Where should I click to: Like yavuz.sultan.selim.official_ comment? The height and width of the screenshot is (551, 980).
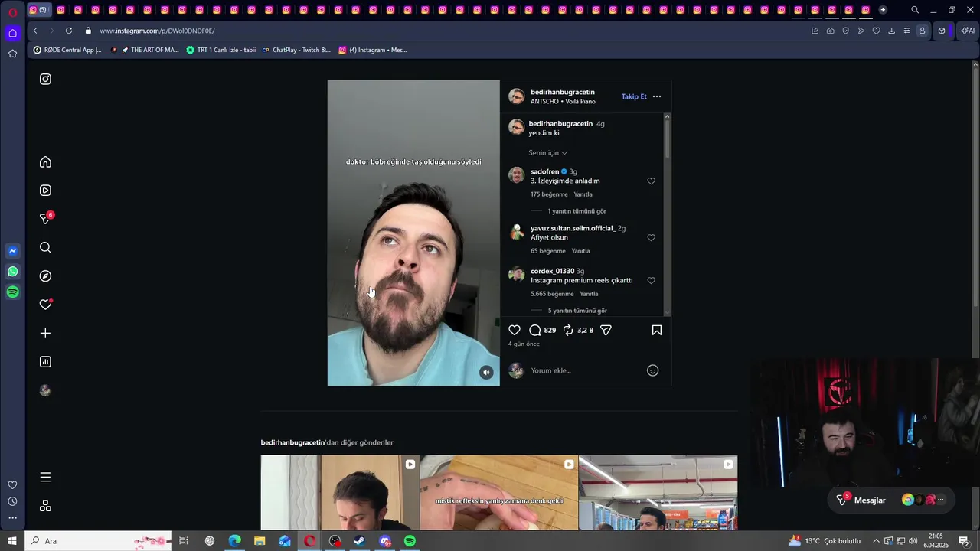click(652, 238)
